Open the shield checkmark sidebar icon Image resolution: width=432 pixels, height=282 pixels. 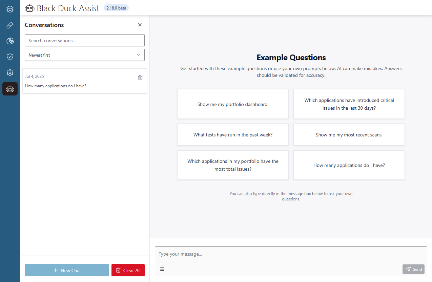[10, 57]
